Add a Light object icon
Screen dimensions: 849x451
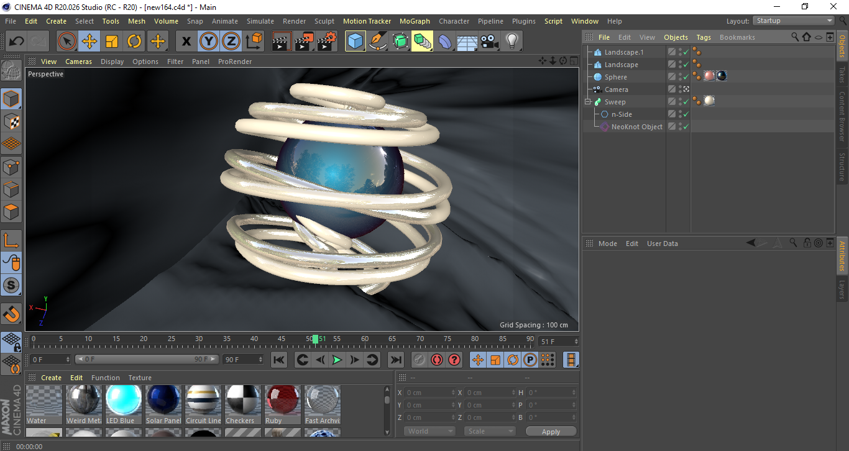(x=512, y=42)
